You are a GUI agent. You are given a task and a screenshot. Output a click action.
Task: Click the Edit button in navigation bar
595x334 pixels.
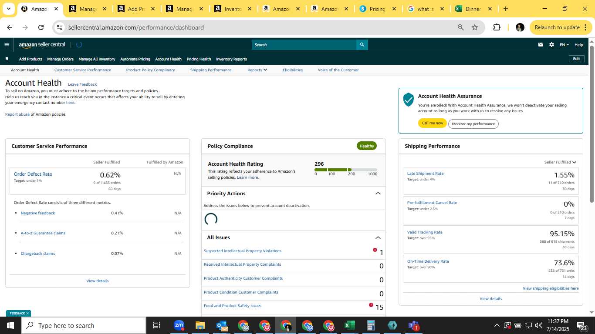coord(576,59)
